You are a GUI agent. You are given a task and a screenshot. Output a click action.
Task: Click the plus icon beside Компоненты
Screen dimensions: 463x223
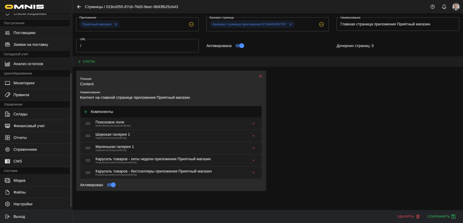pyautogui.click(x=86, y=112)
